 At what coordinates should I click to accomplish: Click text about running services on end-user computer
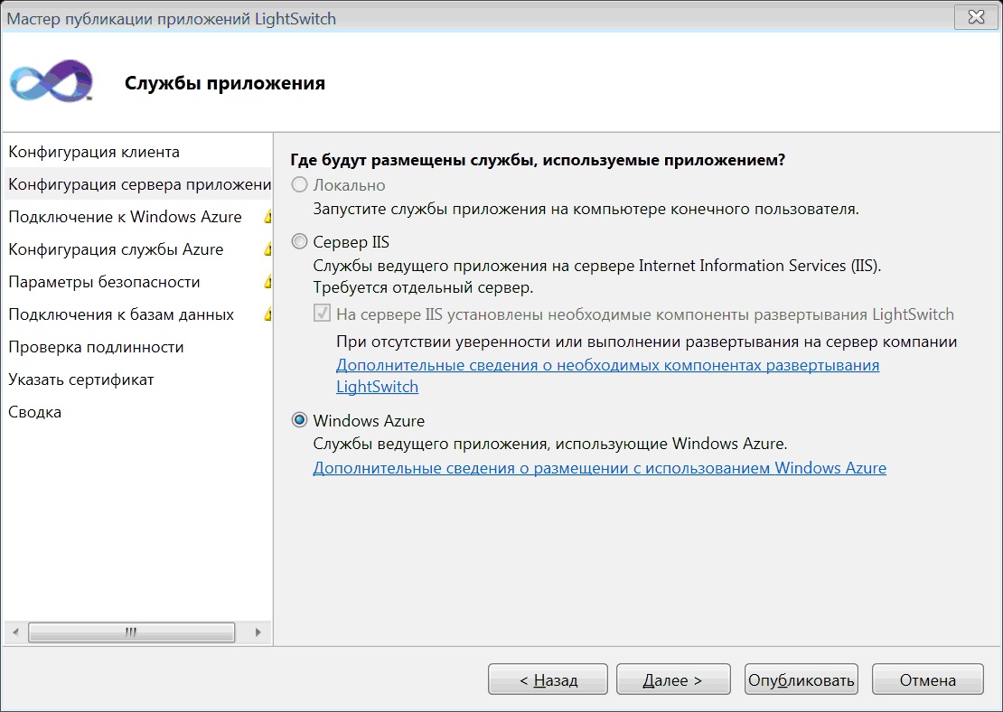[586, 210]
